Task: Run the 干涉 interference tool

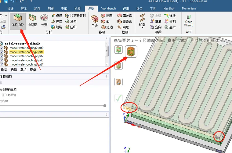Action: 95,21
